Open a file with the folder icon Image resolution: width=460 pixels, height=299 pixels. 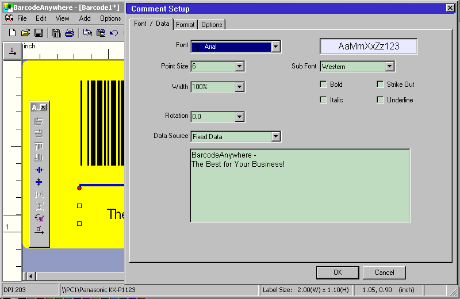click(25, 33)
